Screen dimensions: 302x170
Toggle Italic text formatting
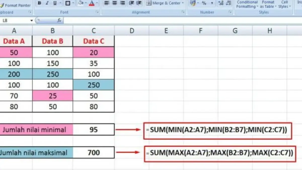(x=47, y=3)
